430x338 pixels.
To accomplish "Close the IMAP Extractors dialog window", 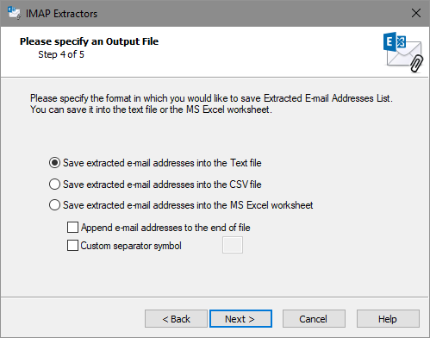I will (416, 13).
